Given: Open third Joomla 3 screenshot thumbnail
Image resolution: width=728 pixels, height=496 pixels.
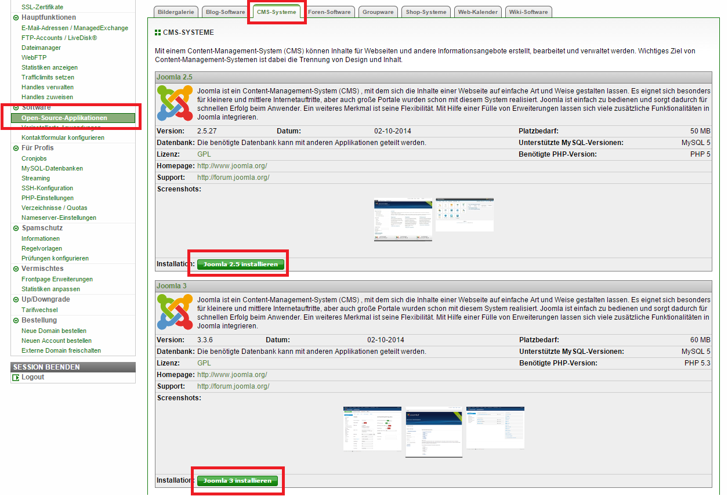Looking at the screenshot, I should (x=495, y=428).
